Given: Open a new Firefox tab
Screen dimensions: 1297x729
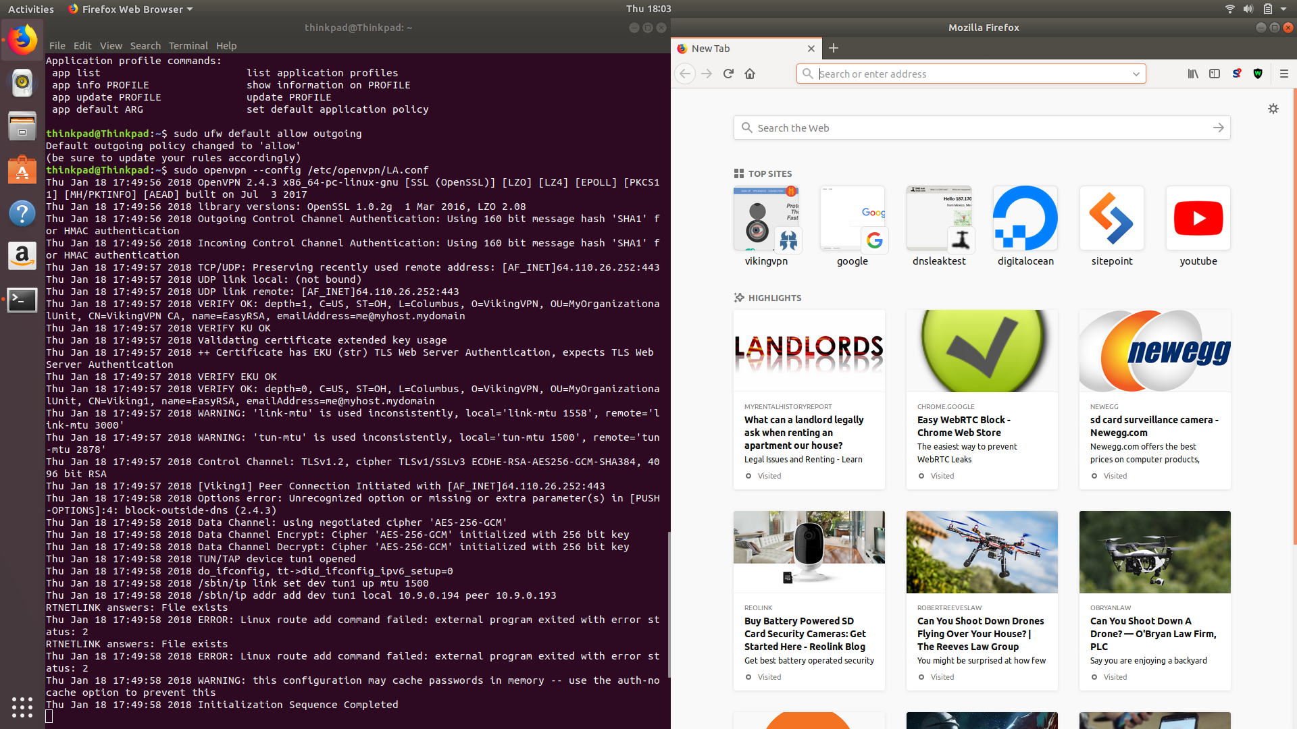Looking at the screenshot, I should pos(834,48).
